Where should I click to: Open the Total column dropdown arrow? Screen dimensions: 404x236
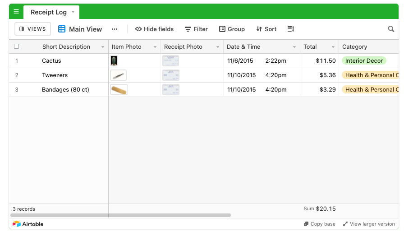[333, 47]
